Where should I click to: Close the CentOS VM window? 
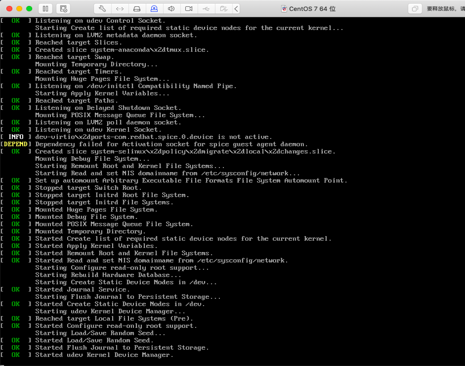[x=9, y=9]
